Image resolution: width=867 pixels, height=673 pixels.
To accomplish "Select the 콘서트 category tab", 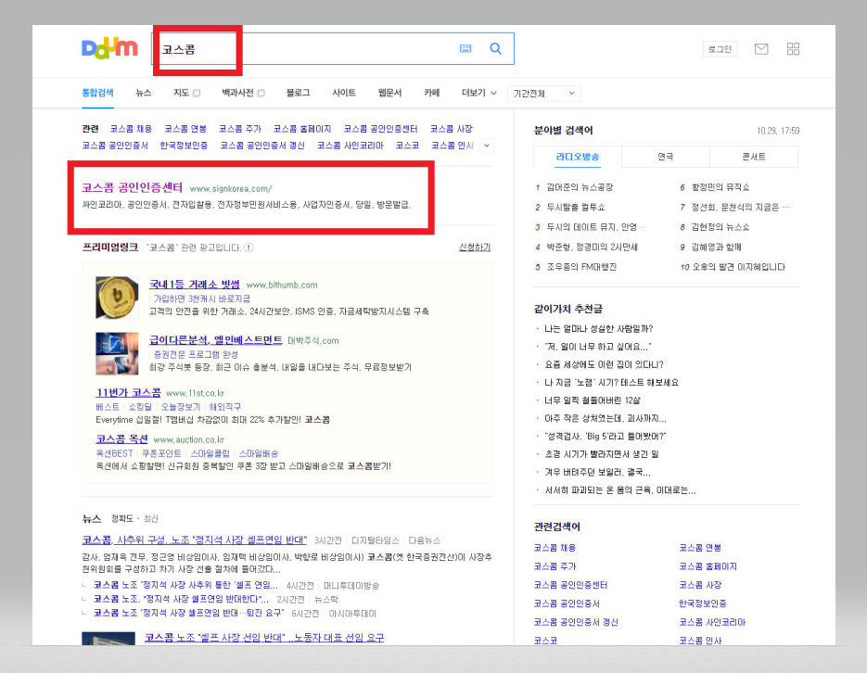I will coord(754,157).
